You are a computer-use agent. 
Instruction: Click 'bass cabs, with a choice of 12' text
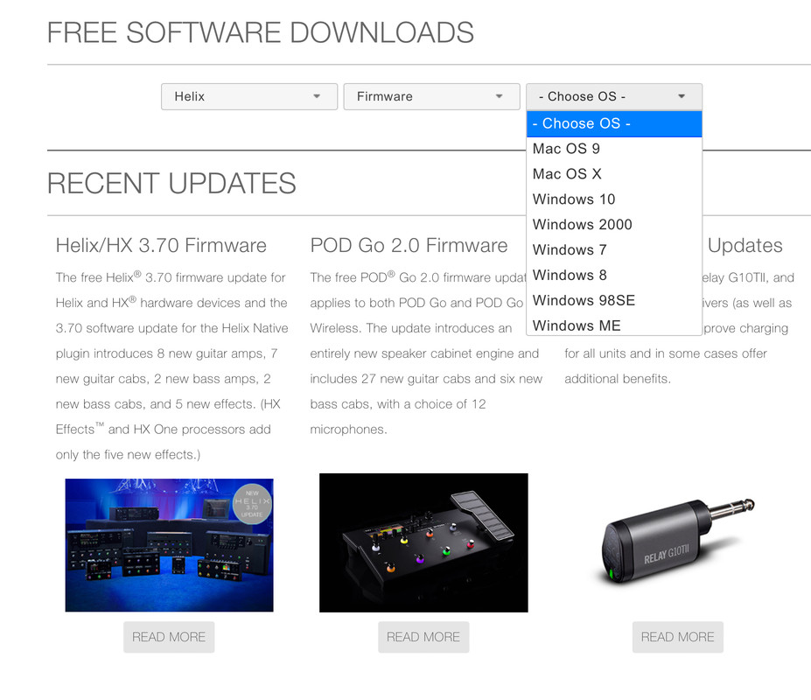coord(398,404)
